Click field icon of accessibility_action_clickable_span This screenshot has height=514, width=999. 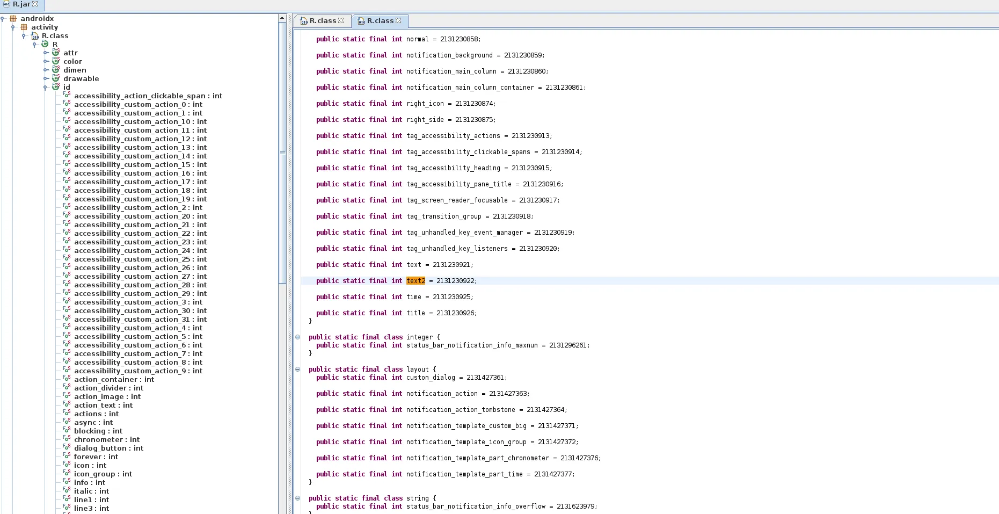pos(67,95)
